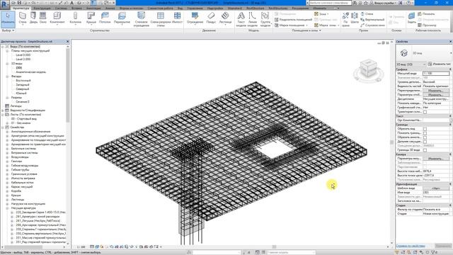Select the Model Text tool
Screen dimensions: 453x255
[x=241, y=19]
